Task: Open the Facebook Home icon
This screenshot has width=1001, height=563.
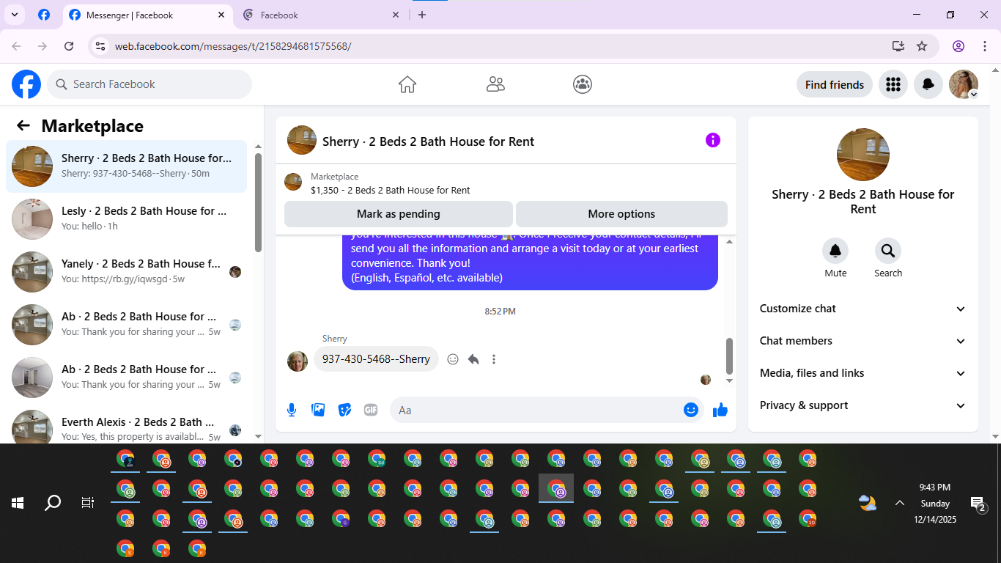Action: click(x=407, y=84)
